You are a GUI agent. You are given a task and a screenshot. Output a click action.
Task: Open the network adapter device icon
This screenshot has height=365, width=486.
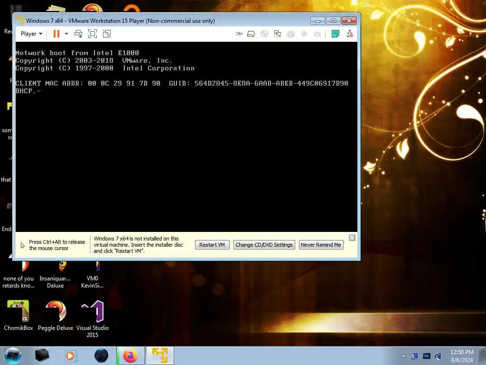coord(277,34)
